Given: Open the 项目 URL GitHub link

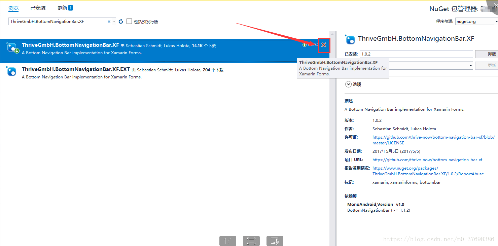Looking at the screenshot, I should (x=427, y=160).
